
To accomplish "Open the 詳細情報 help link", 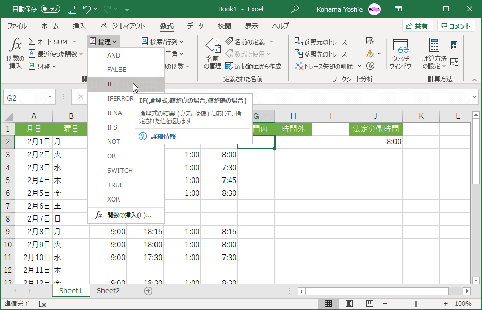I will pos(163,136).
